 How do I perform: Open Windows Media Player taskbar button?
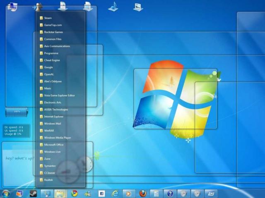point(129,193)
